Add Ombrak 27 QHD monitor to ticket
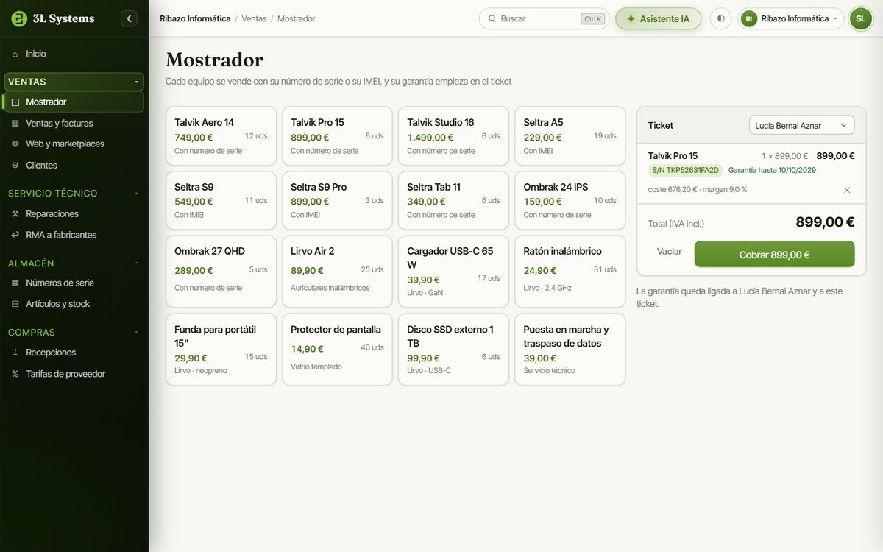Viewport: 883px width, 552px height. pyautogui.click(x=221, y=272)
